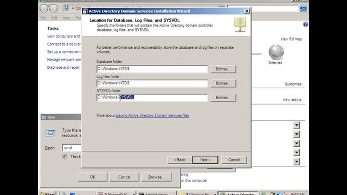The image size is (347, 195).
Task: Click Diagnose and repair task
Action: (63, 67)
